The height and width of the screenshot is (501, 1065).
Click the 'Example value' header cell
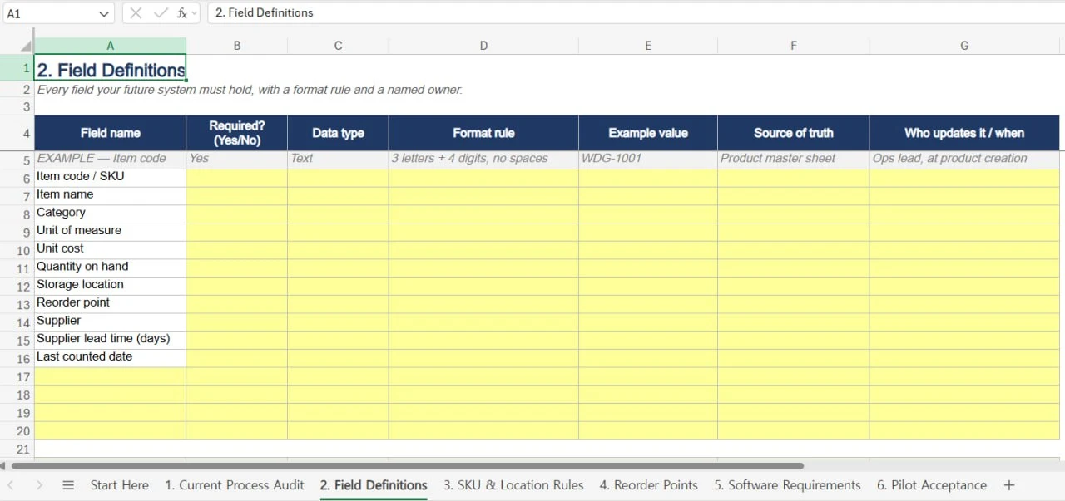pyautogui.click(x=648, y=133)
